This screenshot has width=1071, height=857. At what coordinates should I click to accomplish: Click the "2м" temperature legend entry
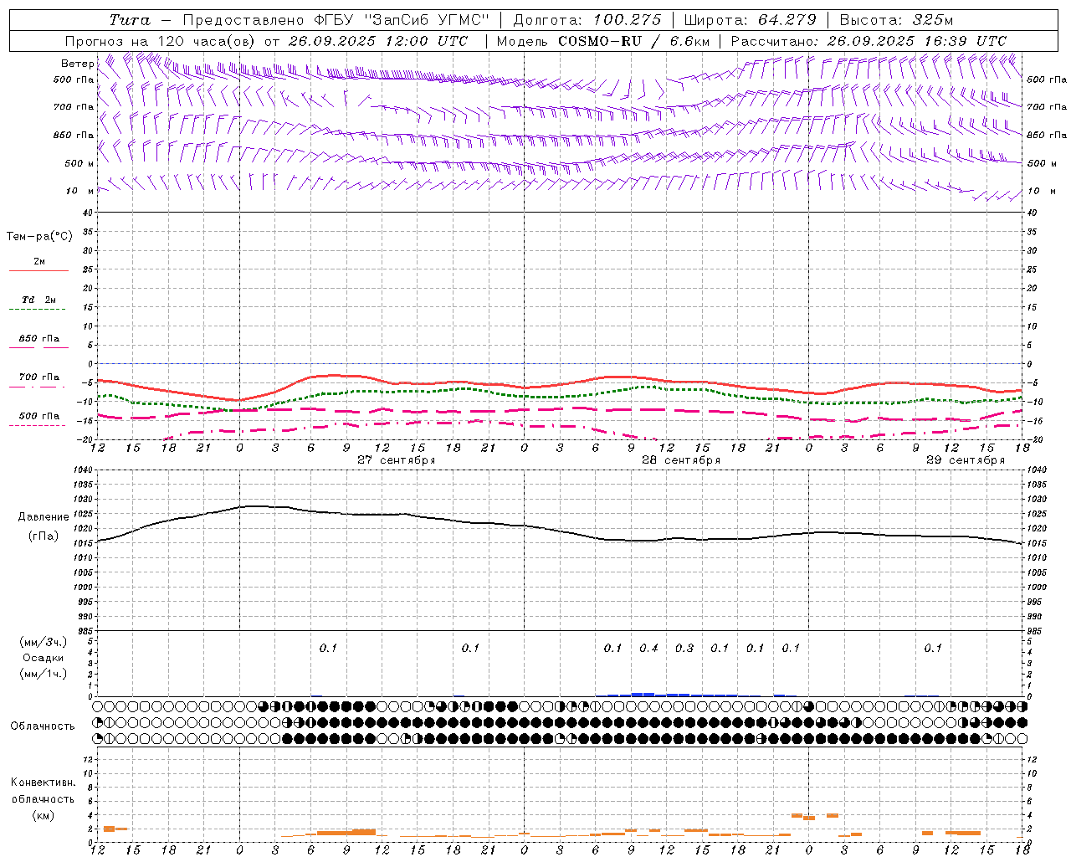pos(39,262)
